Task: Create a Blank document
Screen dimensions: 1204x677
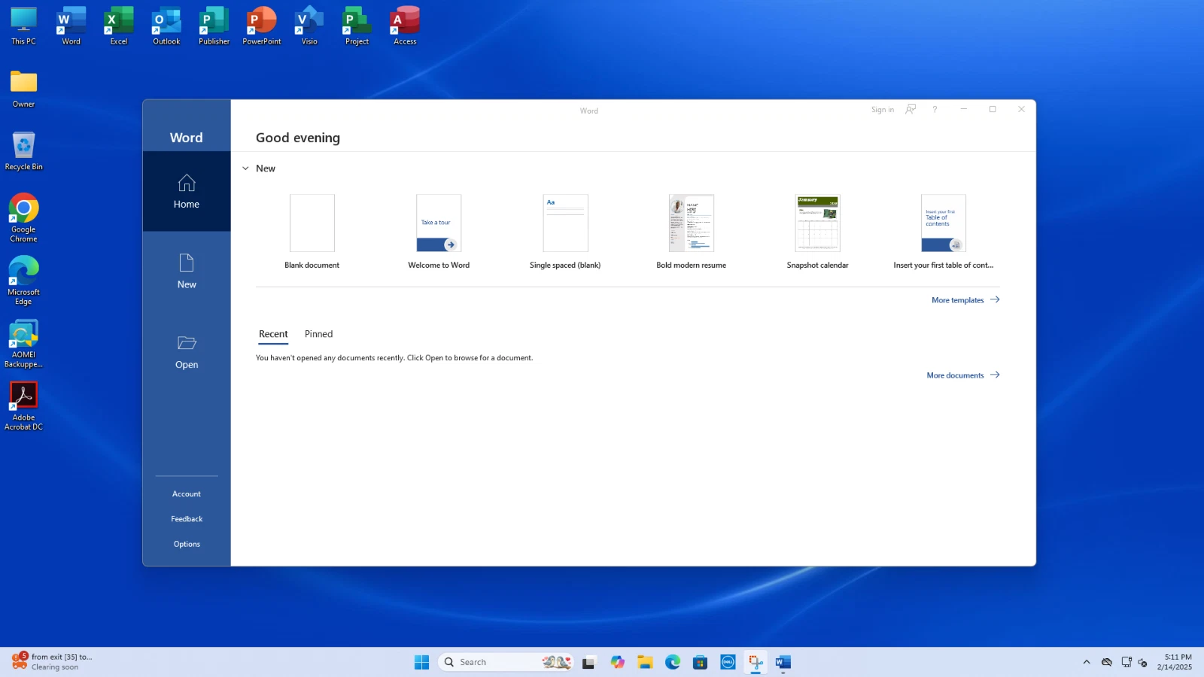Action: [312, 232]
